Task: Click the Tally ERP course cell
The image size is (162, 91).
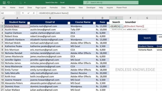Action: click(83, 30)
